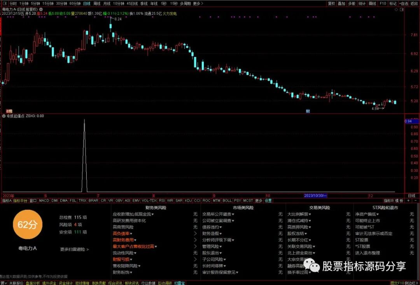This screenshot has width=420, height=285.
Task: Click the 2023/10/30 date marker on time axis
Action: [315, 195]
